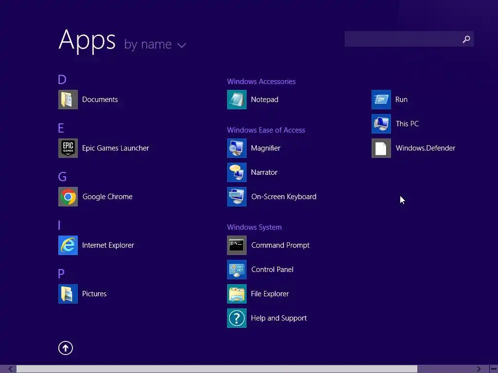Open Help and Support icon
The height and width of the screenshot is (373, 498).
click(237, 318)
